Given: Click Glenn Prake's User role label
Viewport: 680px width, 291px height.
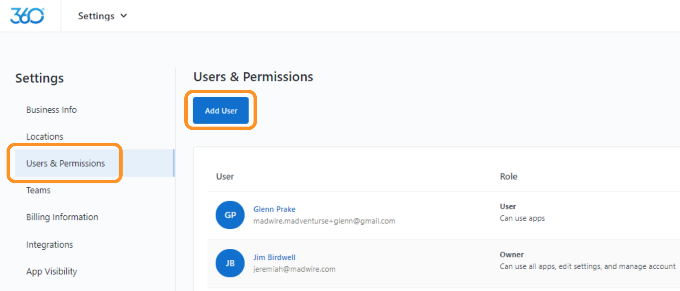Looking at the screenshot, I should [x=508, y=206].
